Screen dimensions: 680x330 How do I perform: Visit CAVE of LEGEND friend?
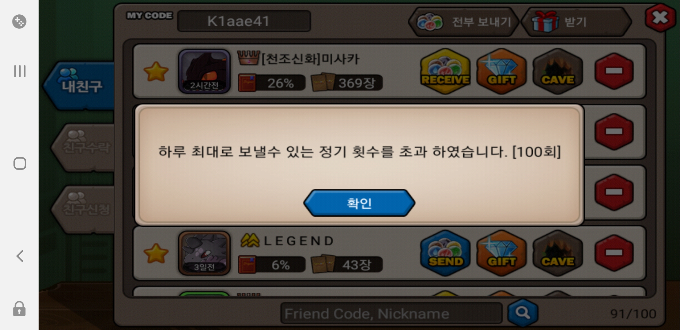pos(557,253)
